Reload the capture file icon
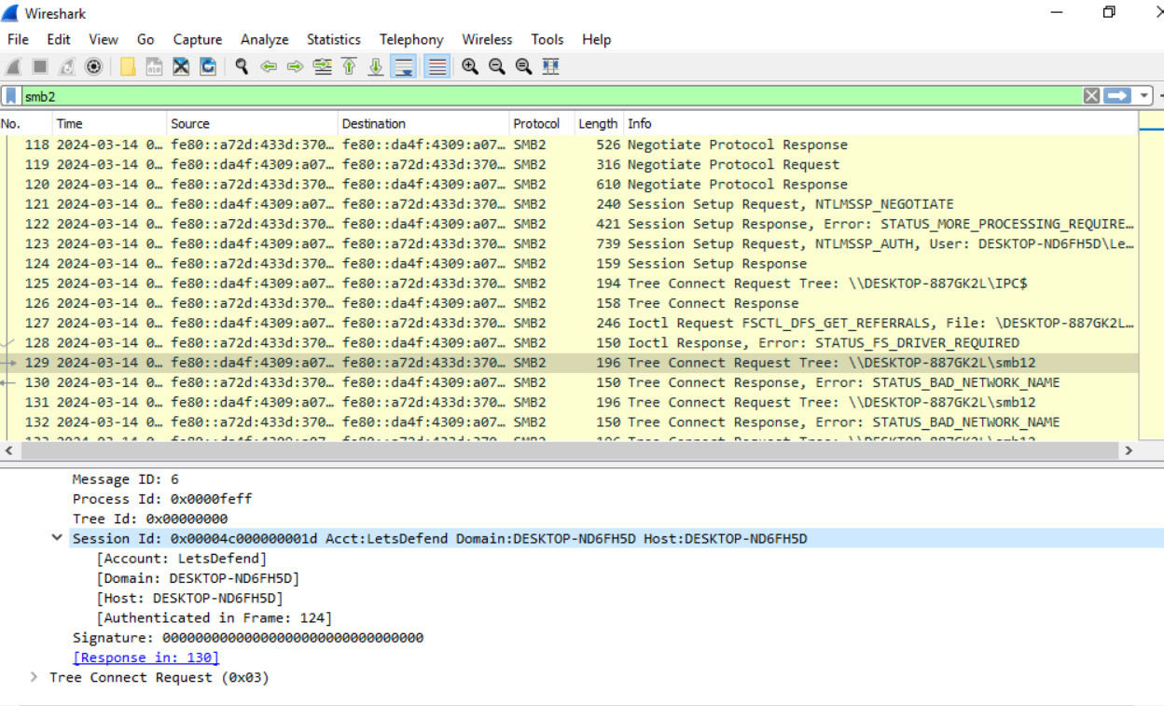1164x706 pixels. (208, 67)
